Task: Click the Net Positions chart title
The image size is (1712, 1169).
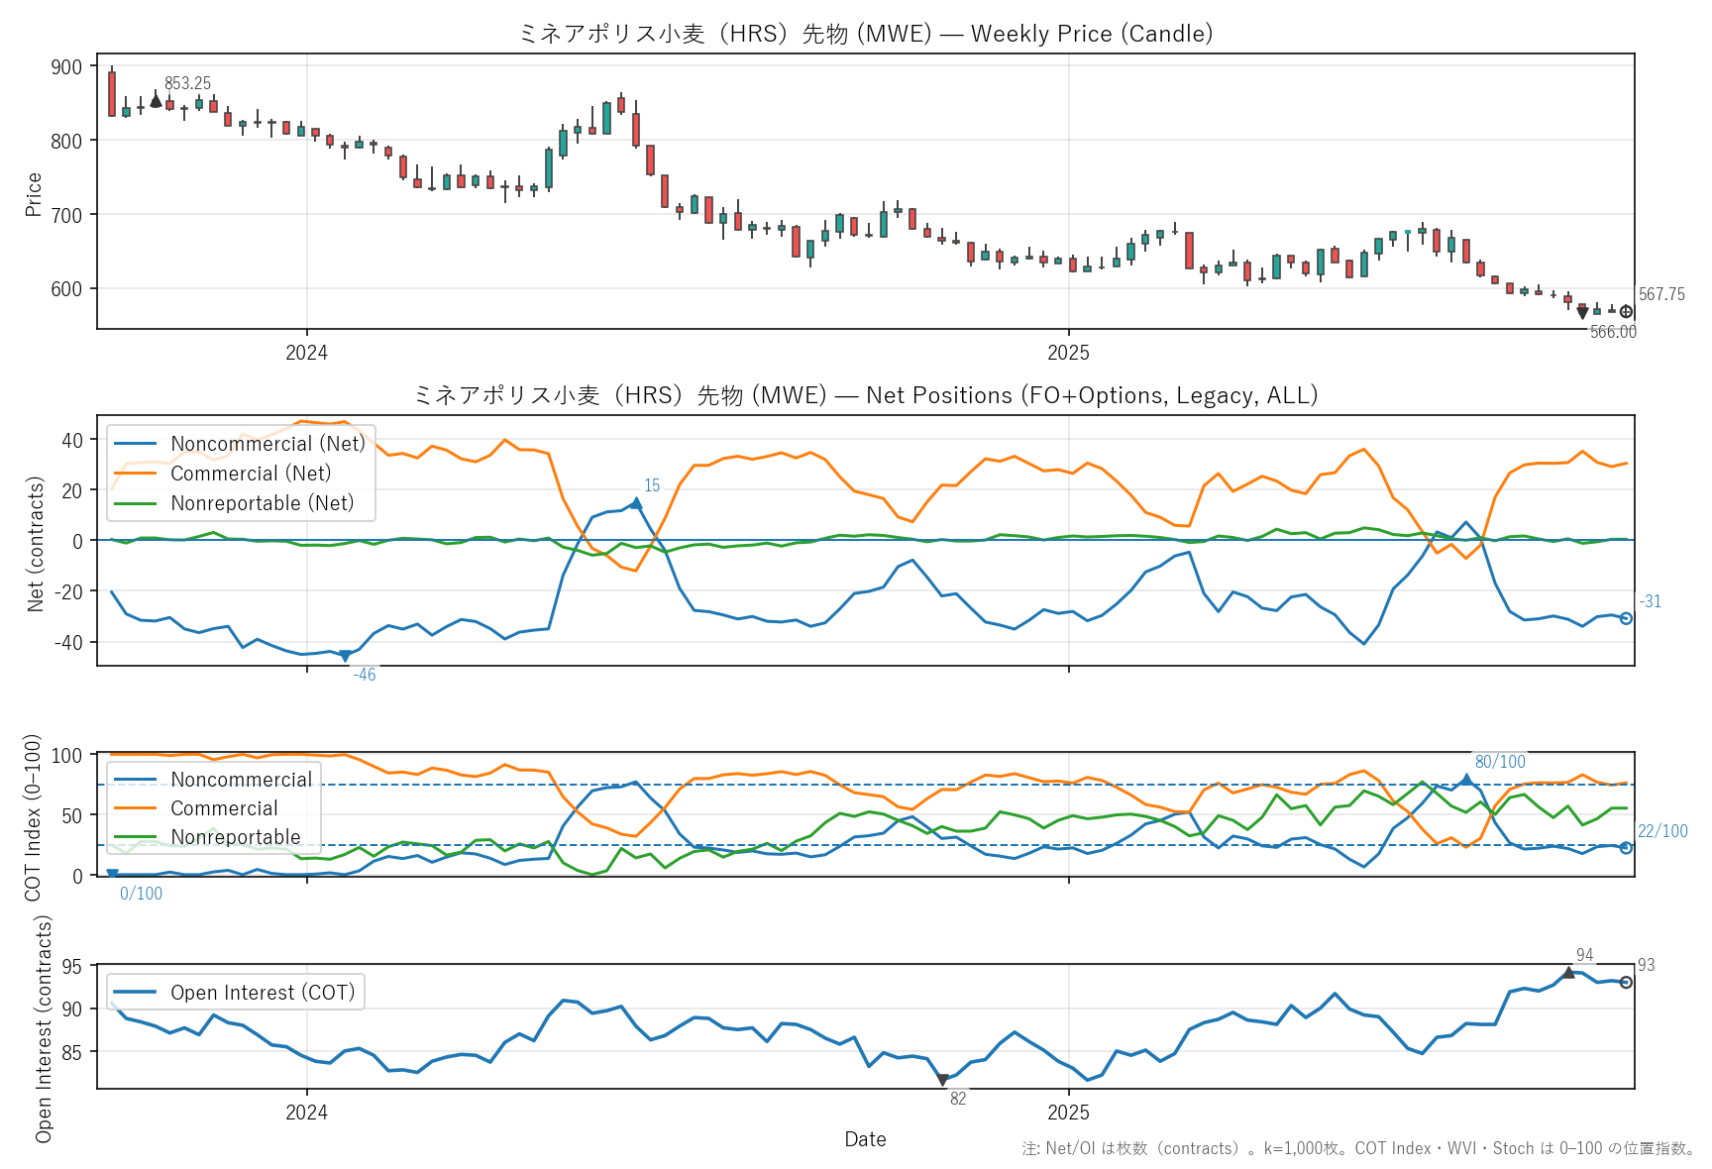Action: click(865, 395)
